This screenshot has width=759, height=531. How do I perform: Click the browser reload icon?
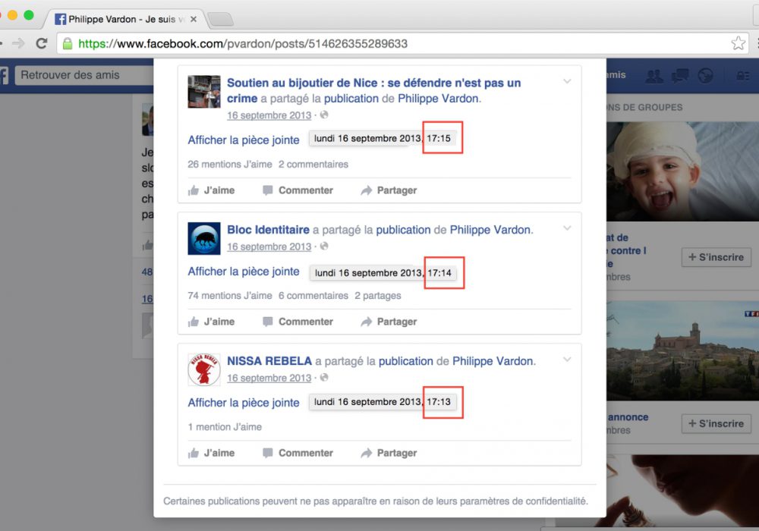(42, 43)
